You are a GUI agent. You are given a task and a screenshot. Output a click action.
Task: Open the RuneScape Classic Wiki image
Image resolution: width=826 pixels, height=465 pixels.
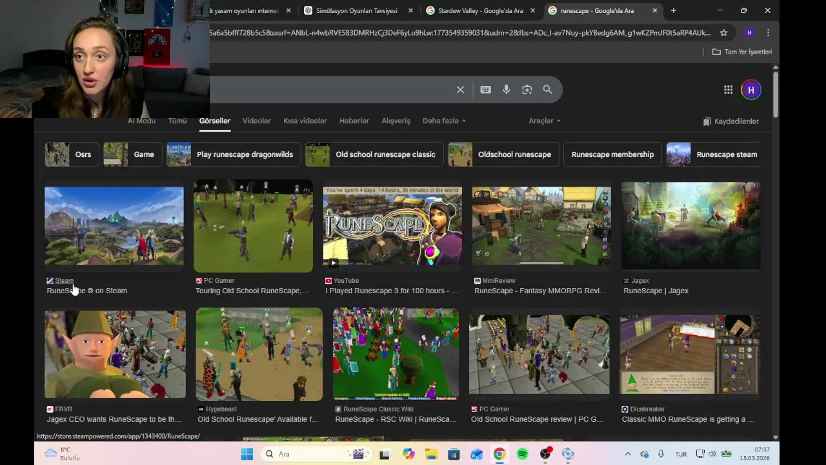(396, 354)
